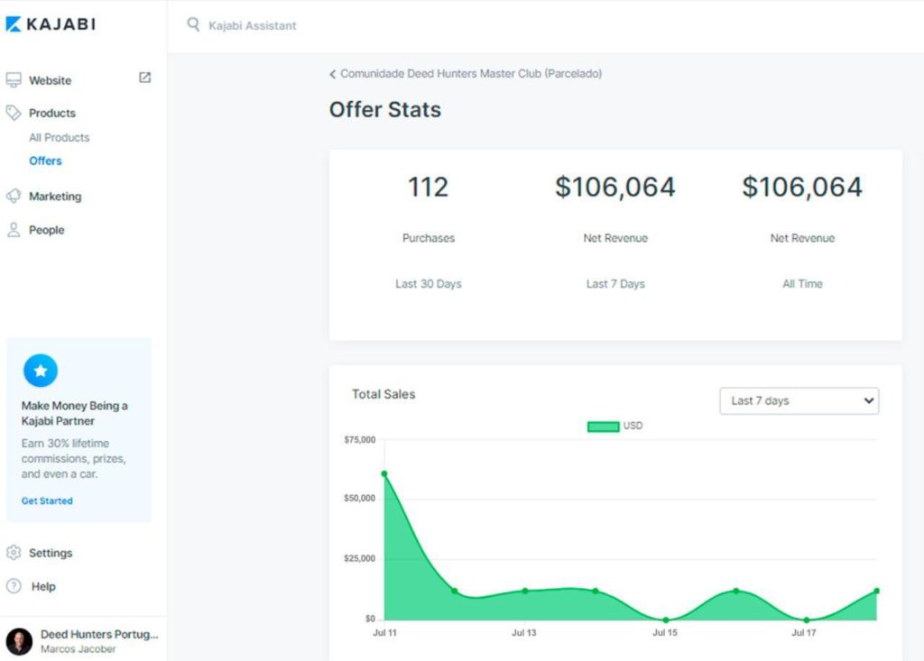
Task: Click the Get Started link
Action: (47, 500)
